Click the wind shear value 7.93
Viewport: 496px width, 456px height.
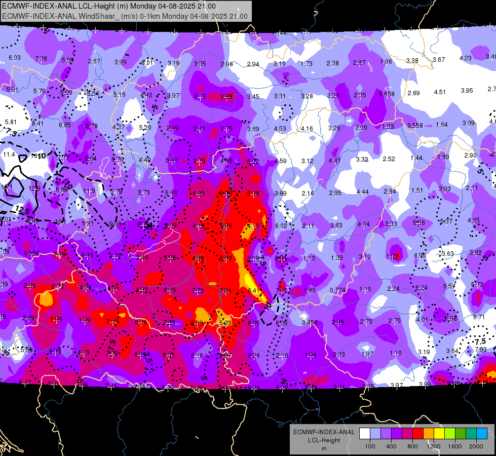[481, 350]
